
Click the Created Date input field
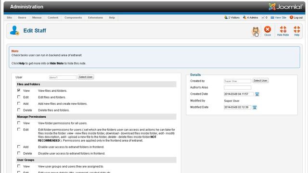239,94
